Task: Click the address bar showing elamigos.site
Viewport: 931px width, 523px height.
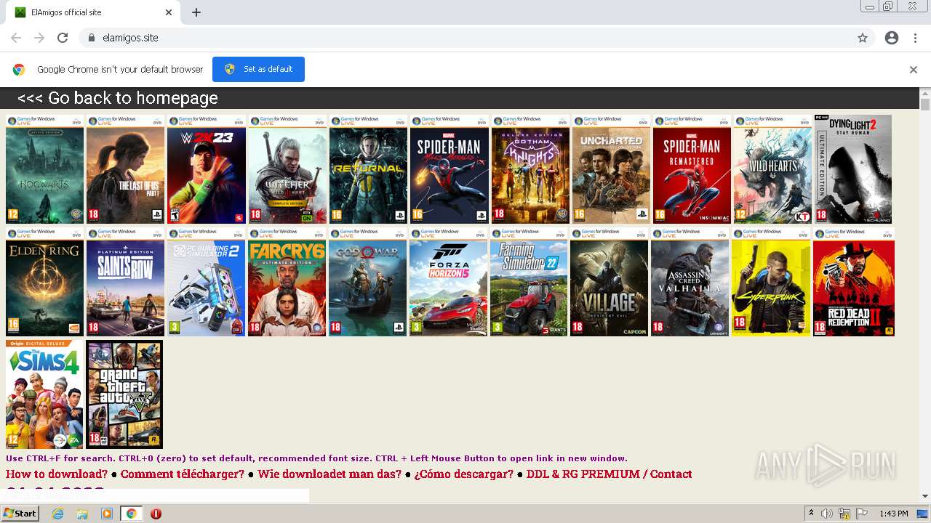Action: point(465,38)
